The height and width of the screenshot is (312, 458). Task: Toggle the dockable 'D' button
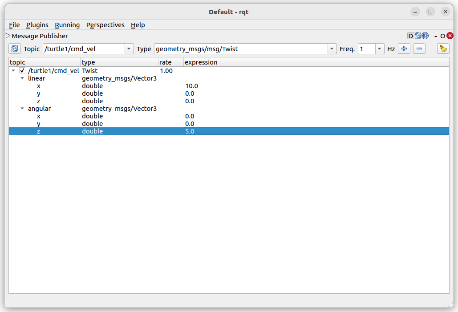[x=410, y=36]
